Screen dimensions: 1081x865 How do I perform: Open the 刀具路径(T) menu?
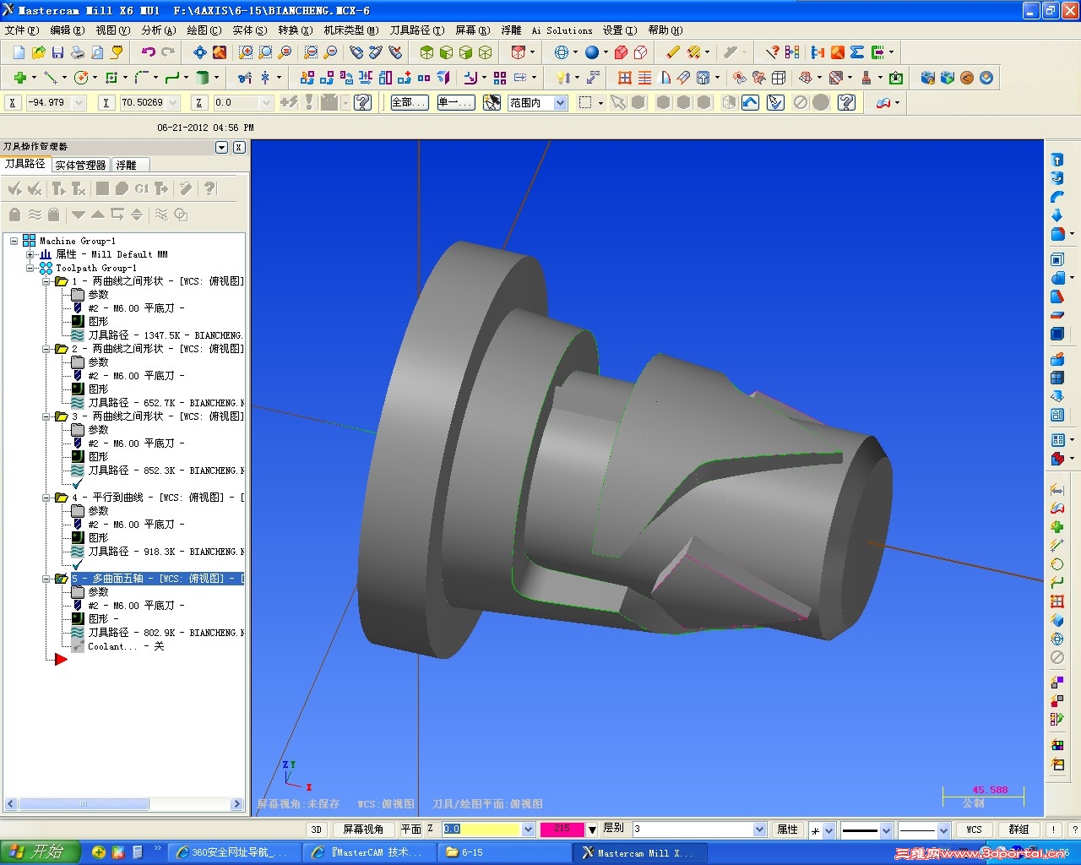pos(416,30)
